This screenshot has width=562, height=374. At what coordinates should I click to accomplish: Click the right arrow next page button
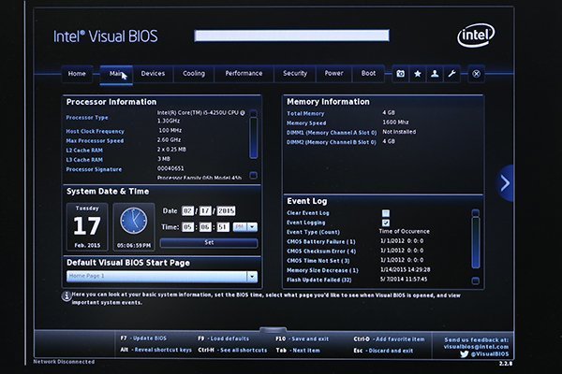[x=506, y=182]
